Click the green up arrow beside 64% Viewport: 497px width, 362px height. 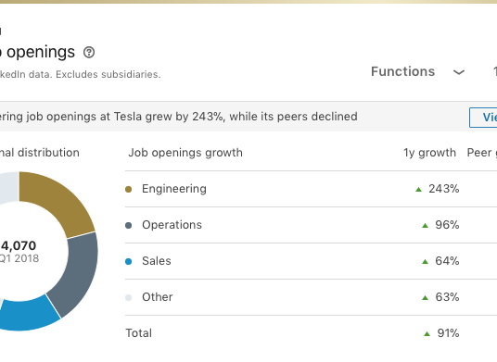pyautogui.click(x=425, y=261)
